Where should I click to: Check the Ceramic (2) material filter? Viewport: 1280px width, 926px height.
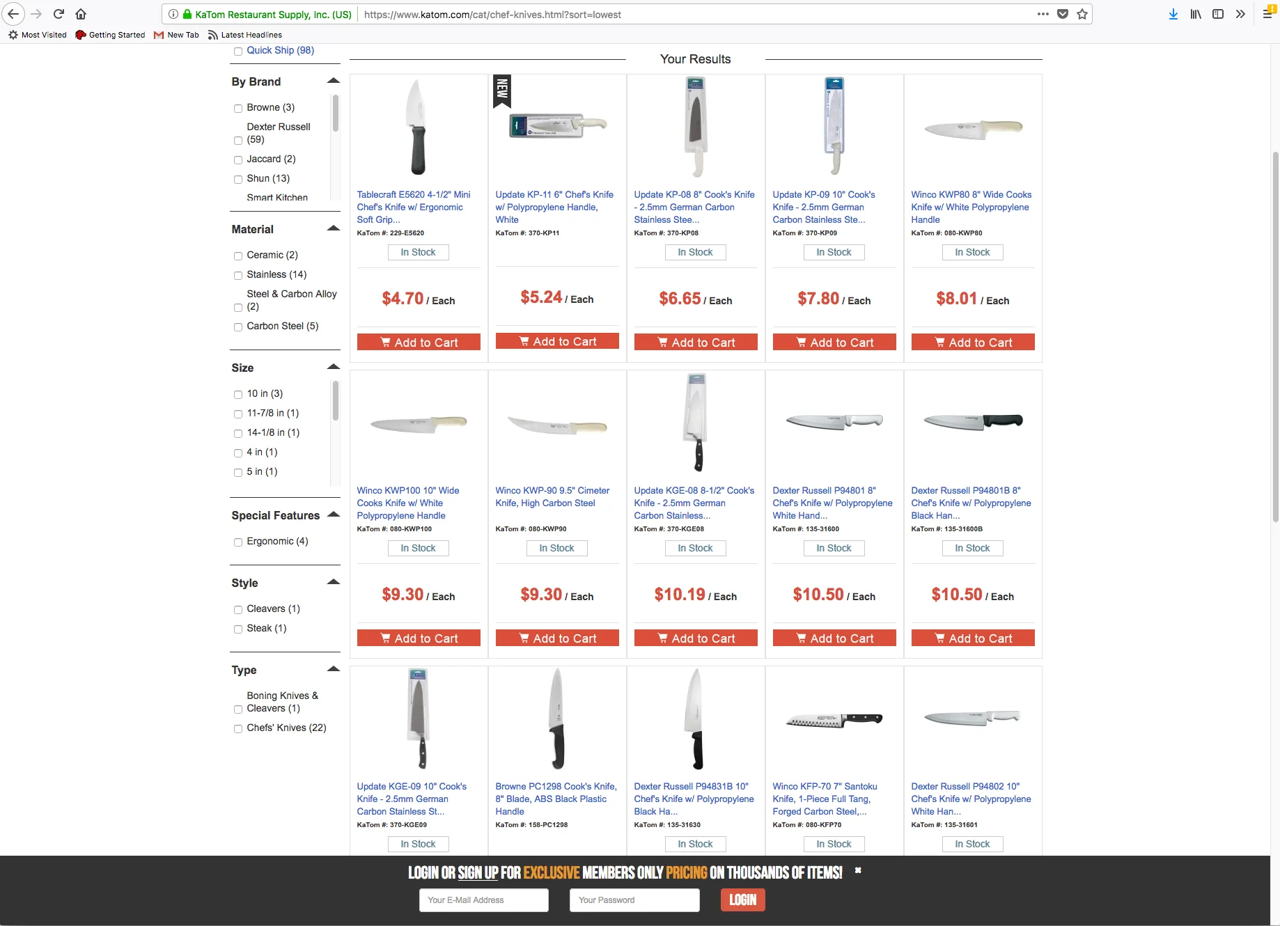pos(238,256)
